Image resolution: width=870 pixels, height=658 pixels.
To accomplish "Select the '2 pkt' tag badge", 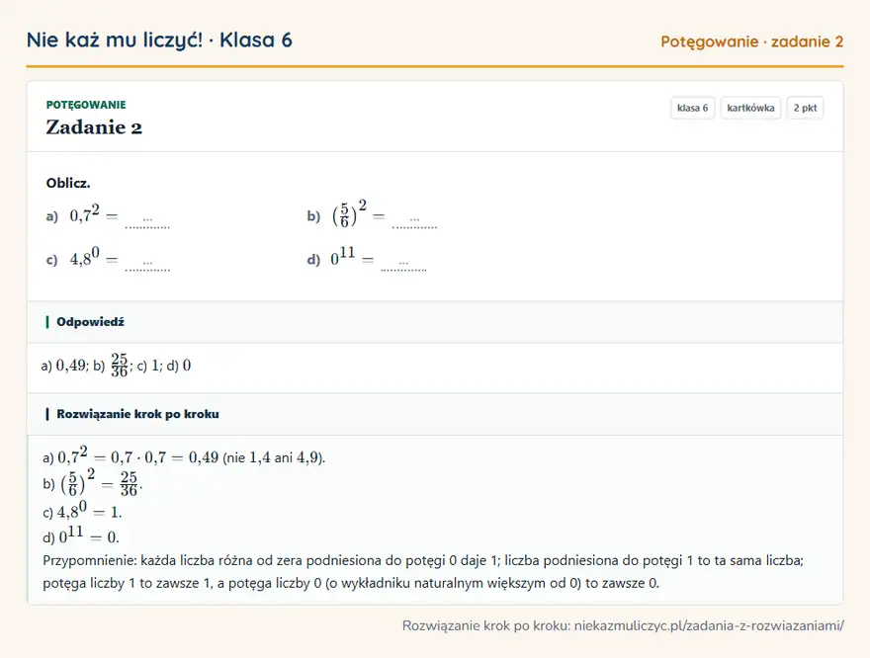I will (x=805, y=108).
